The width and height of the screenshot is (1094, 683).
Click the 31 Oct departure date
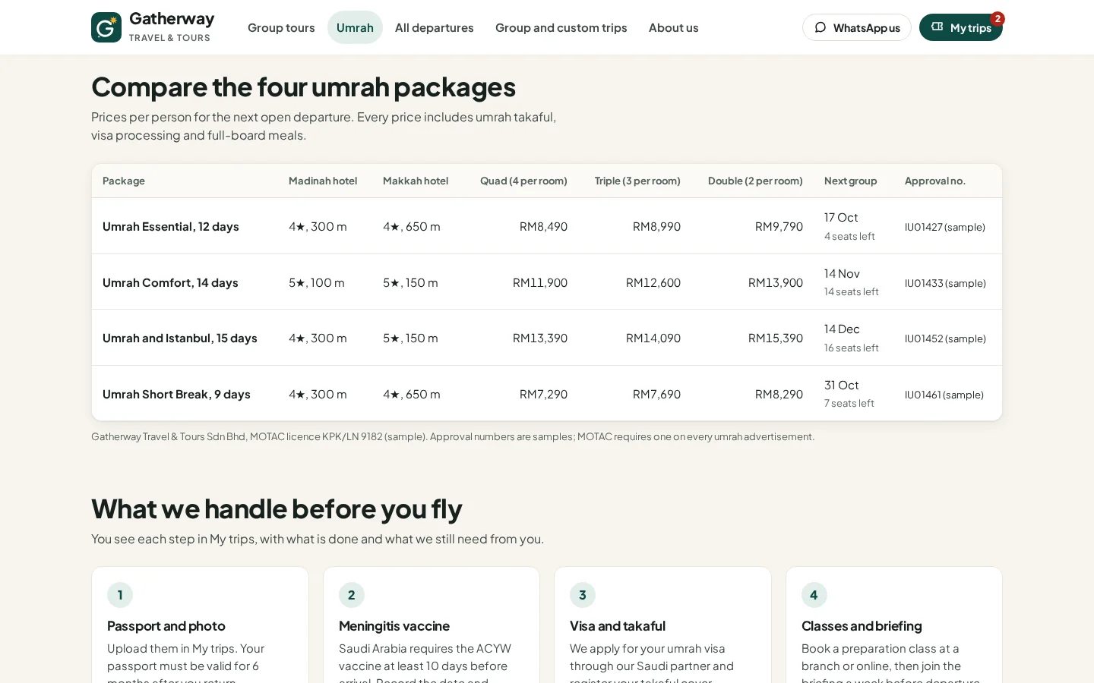[841, 385]
